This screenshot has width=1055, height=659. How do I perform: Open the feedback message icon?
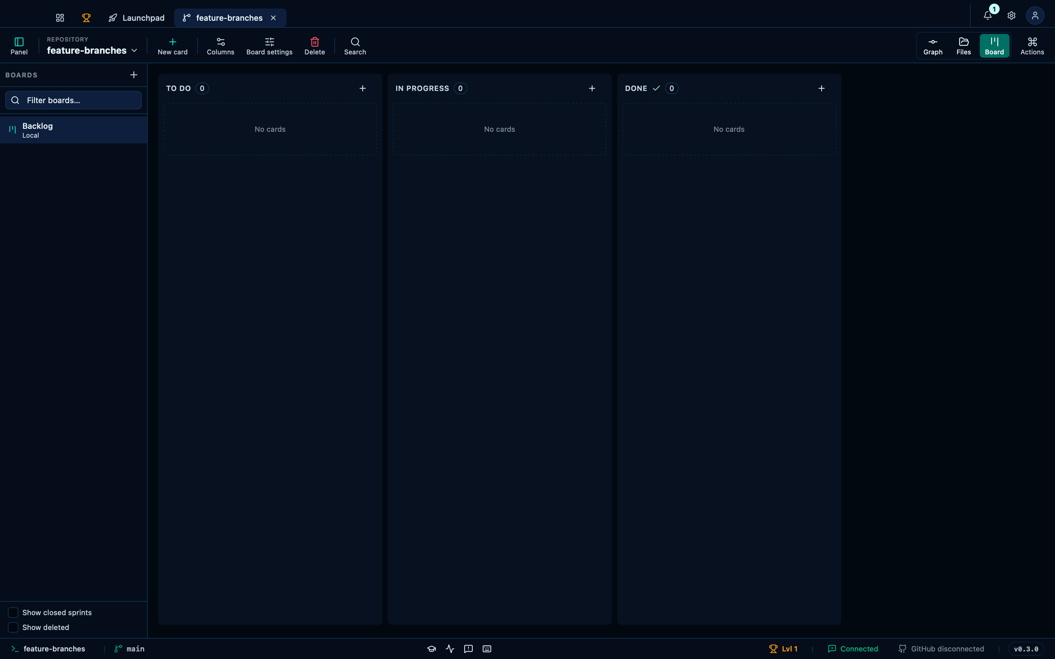point(468,648)
